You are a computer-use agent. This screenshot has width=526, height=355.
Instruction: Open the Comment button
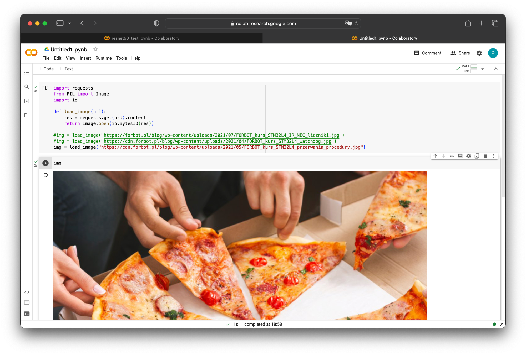[x=428, y=53]
